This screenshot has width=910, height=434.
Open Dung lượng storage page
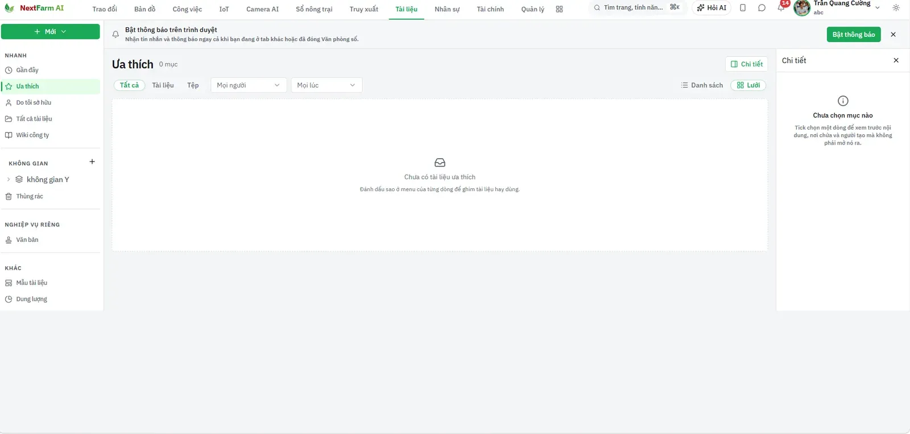click(51, 299)
